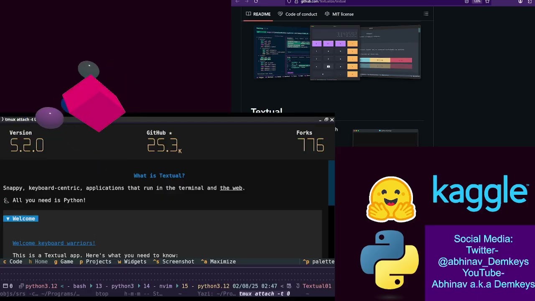Open reader view in the browser

pyautogui.click(x=466, y=2)
